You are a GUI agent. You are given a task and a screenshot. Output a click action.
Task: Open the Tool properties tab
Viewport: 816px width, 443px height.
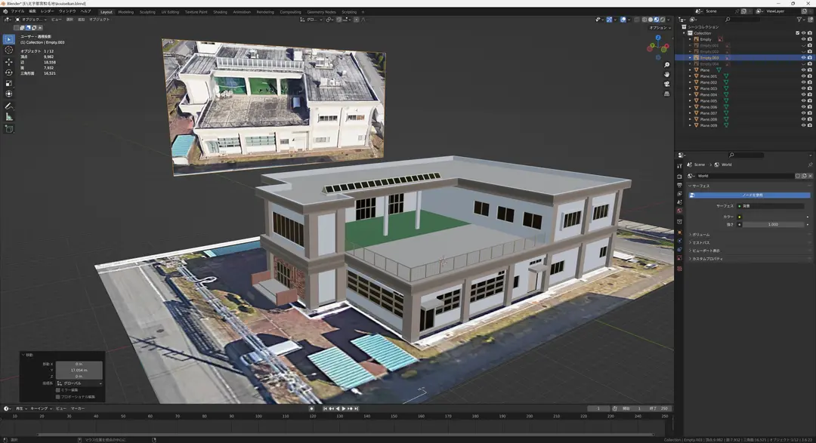pyautogui.click(x=680, y=166)
